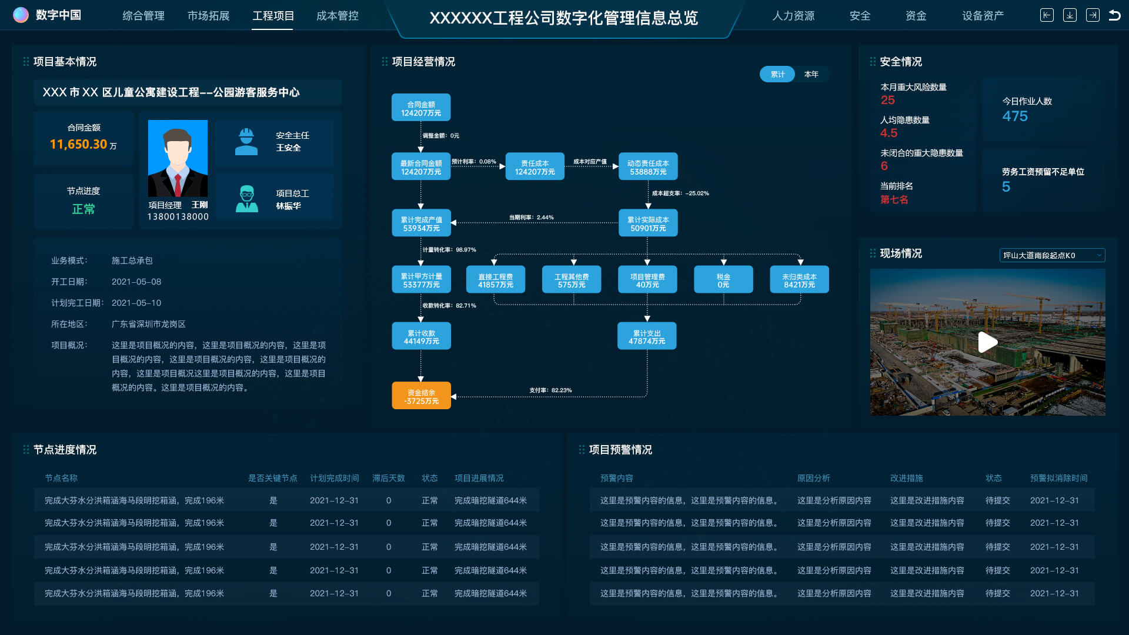This screenshot has height=635, width=1129.
Task: Open the 综合管理 tab
Action: tap(143, 16)
